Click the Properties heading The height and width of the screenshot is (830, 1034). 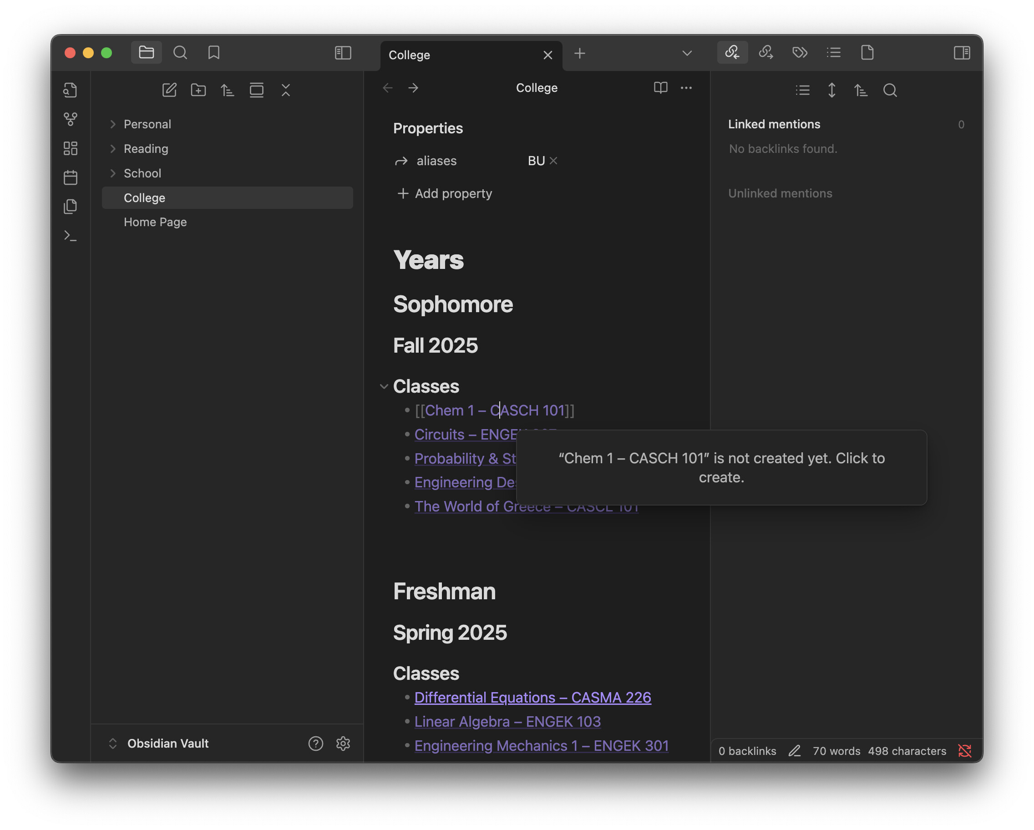428,128
